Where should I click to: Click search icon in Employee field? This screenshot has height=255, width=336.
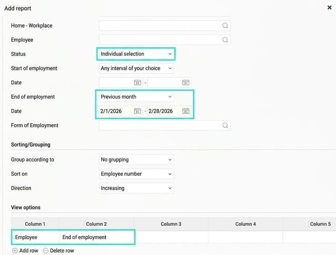(225, 40)
